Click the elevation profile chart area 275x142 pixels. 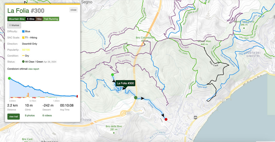click(43, 88)
